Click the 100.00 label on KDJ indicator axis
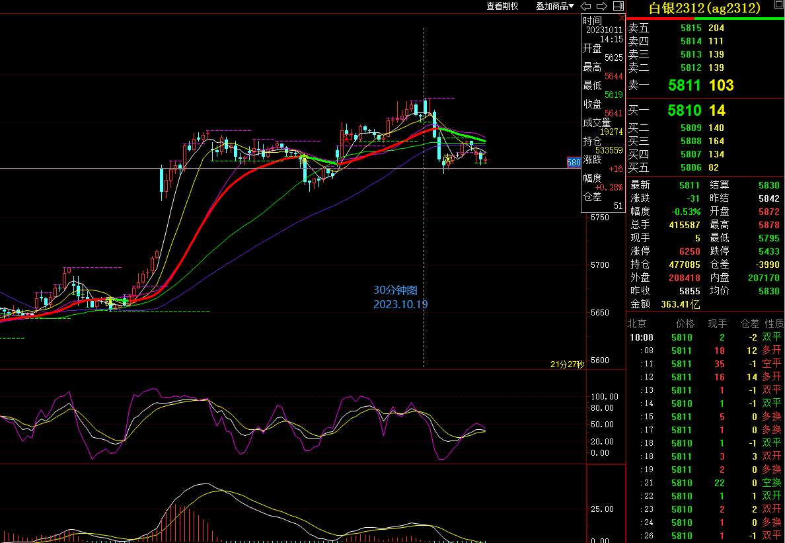This screenshot has height=543, width=785. pyautogui.click(x=604, y=397)
